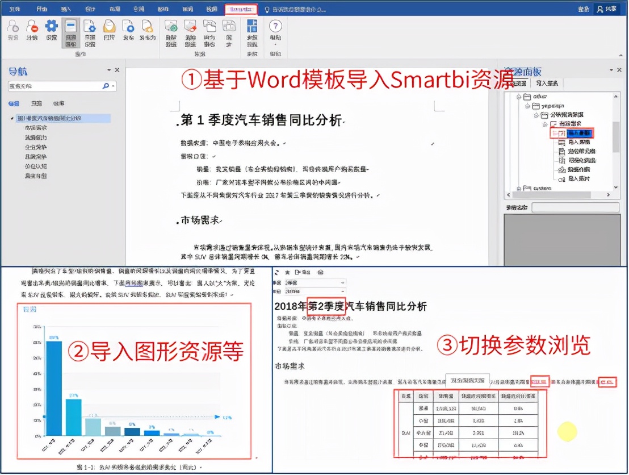Click the resource name input field below tree
Image resolution: width=629 pixels, height=475 pixels.
575,207
